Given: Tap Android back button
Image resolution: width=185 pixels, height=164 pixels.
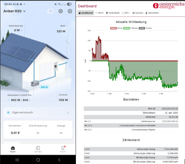Looking at the screenshot, I should [x=59, y=160].
